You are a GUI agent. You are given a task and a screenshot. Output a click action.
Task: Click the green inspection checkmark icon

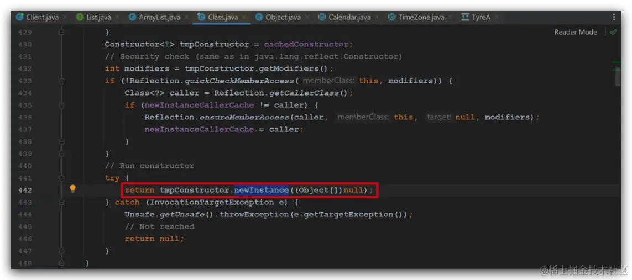pos(613,32)
